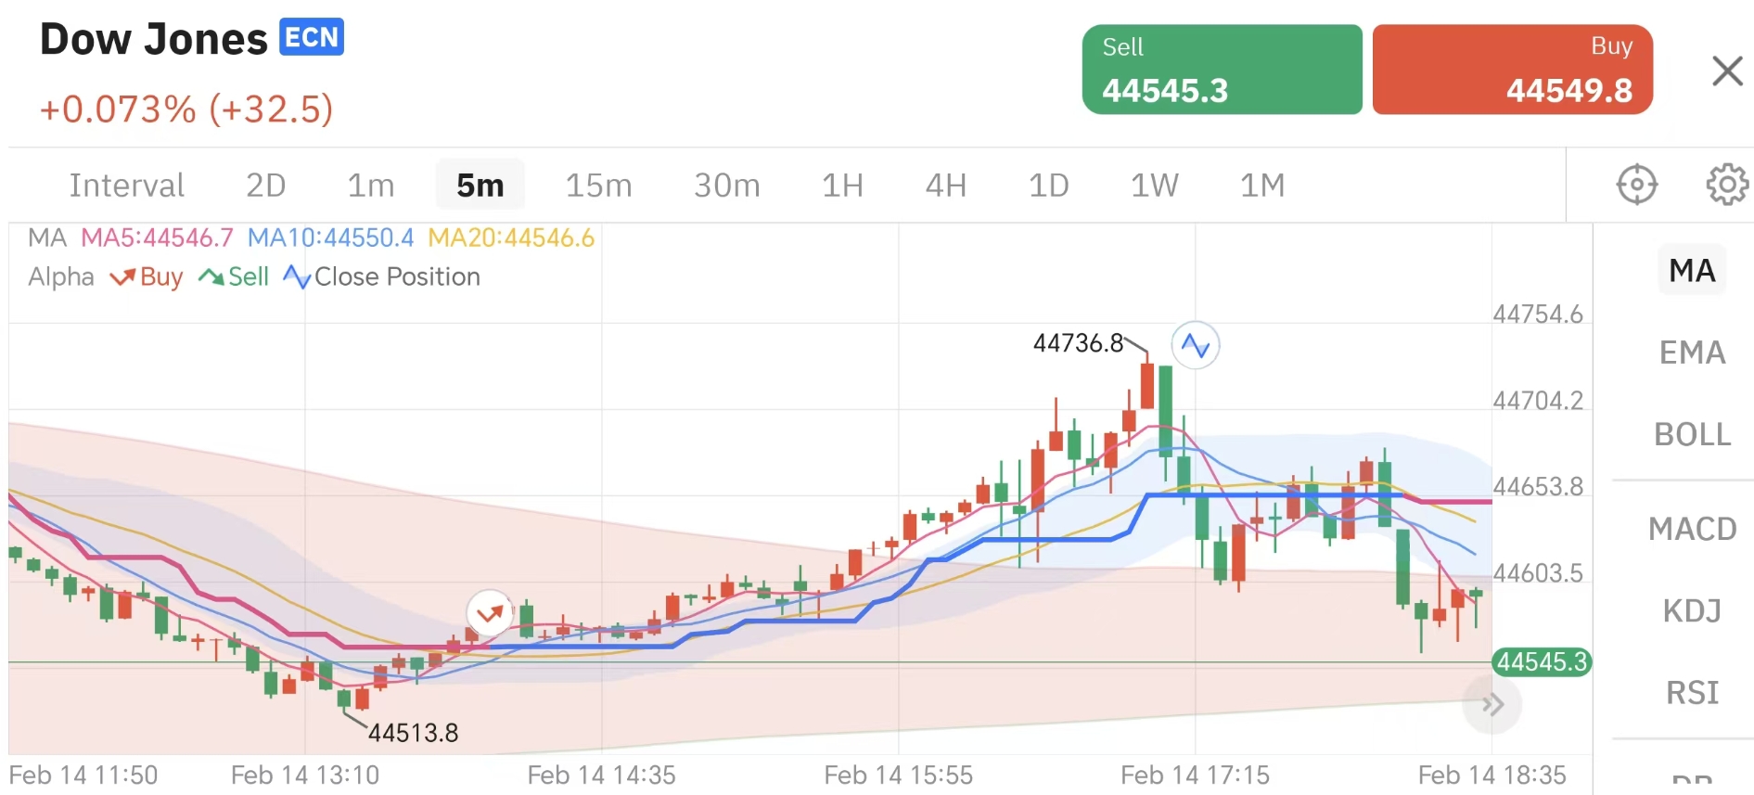Click the close position signal marker near peak

[x=1195, y=346]
